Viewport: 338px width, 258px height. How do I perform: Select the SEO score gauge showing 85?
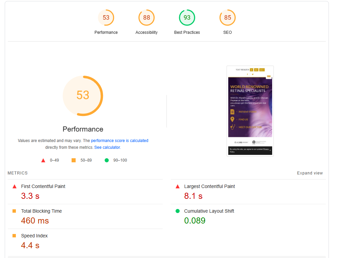[228, 18]
